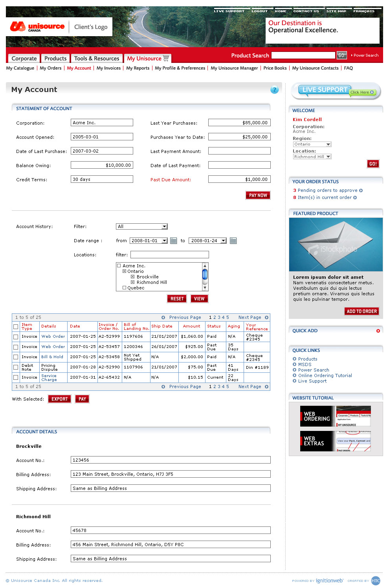Image resolution: width=389 pixels, height=587 pixels.
Task: Click the Product Search input field
Action: pos(303,55)
